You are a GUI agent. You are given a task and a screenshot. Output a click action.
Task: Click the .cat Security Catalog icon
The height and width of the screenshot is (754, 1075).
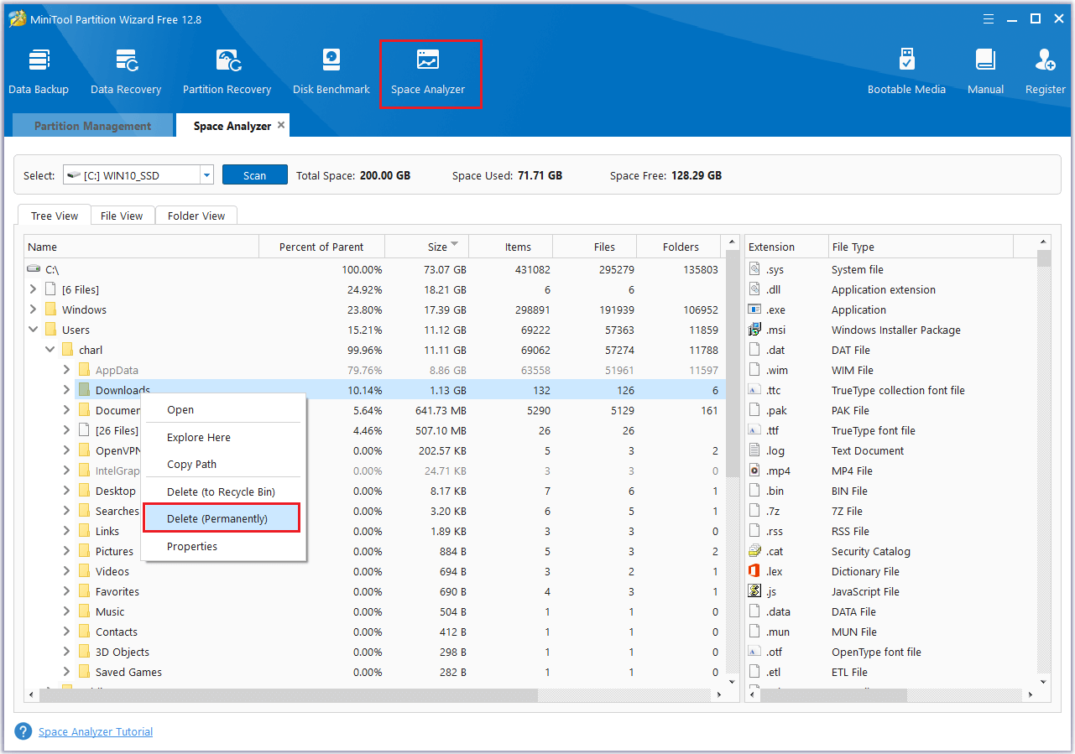click(x=754, y=551)
